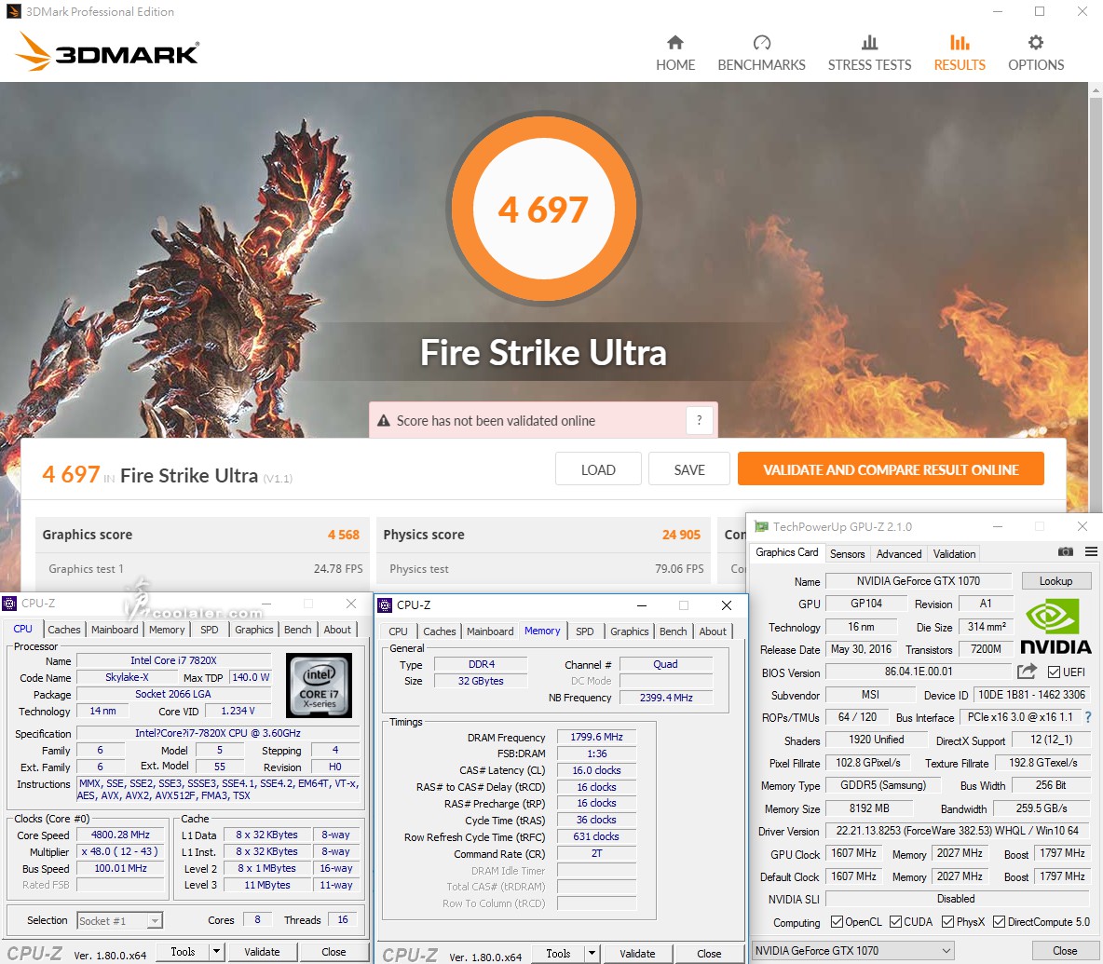1103x964 pixels.
Task: Click the orange 4 697 score circle
Action: [x=544, y=209]
